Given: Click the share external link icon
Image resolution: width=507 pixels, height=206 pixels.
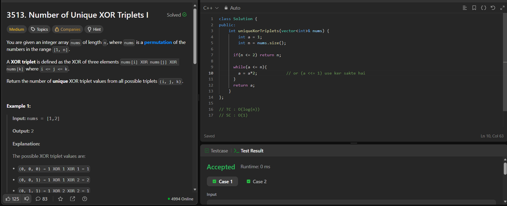Looking at the screenshot, I should [72, 198].
